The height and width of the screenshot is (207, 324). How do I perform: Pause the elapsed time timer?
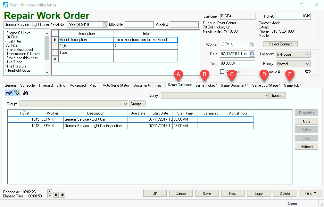point(56,195)
